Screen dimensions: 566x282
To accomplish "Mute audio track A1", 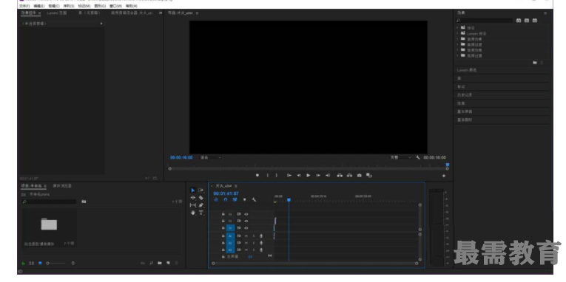I will tap(246, 236).
